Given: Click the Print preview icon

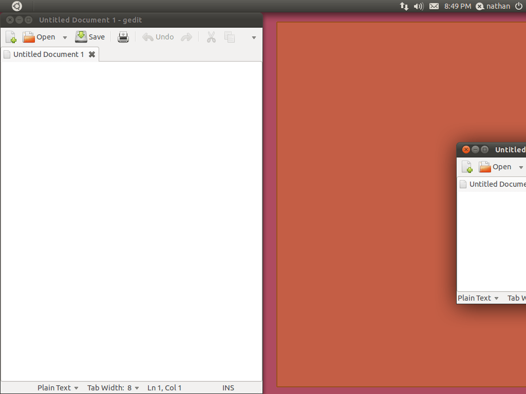Looking at the screenshot, I should click(x=123, y=36).
